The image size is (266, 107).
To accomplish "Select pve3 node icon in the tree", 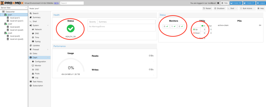I will [x=6, y=33].
